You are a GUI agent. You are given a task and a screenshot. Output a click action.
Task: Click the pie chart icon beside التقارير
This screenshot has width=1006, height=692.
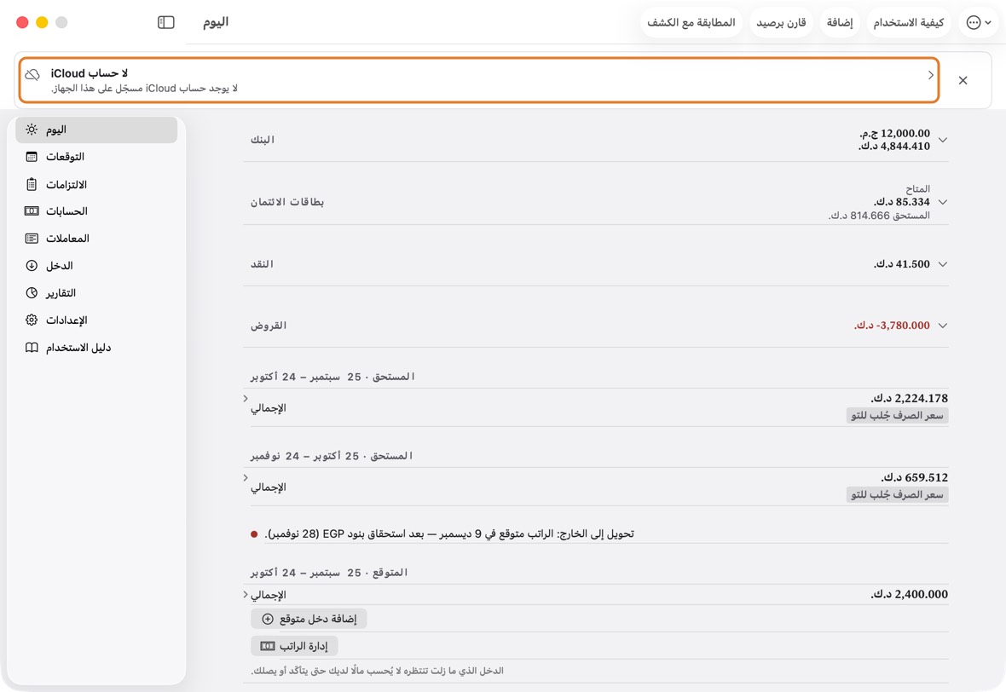[32, 293]
